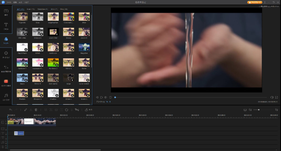
Task: Download the Pixelate filter
Action: (26, 95)
